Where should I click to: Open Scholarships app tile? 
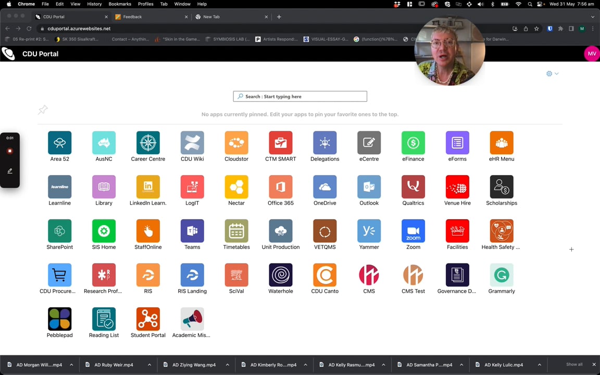pos(502,187)
